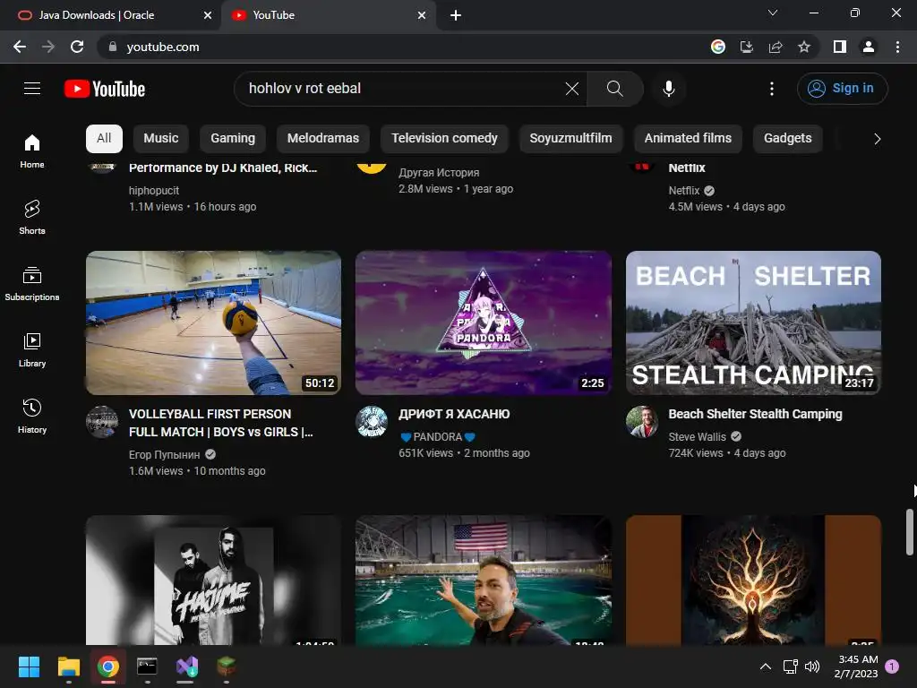
Task: Open PANDORA channel name link
Action: click(437, 437)
